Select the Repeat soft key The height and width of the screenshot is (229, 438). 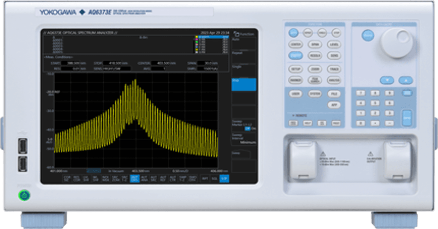(x=244, y=58)
